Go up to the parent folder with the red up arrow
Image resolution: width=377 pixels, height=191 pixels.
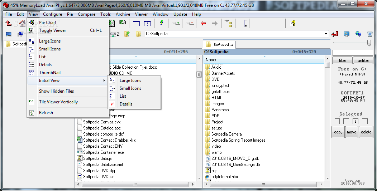(8, 23)
